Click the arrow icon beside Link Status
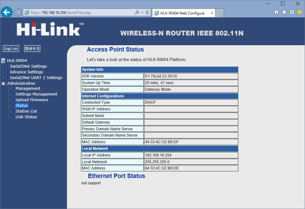 (13, 117)
